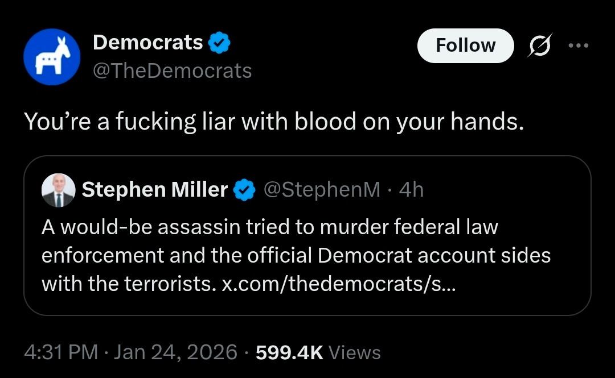Click the 4h timestamp on the quoted post

[411, 190]
